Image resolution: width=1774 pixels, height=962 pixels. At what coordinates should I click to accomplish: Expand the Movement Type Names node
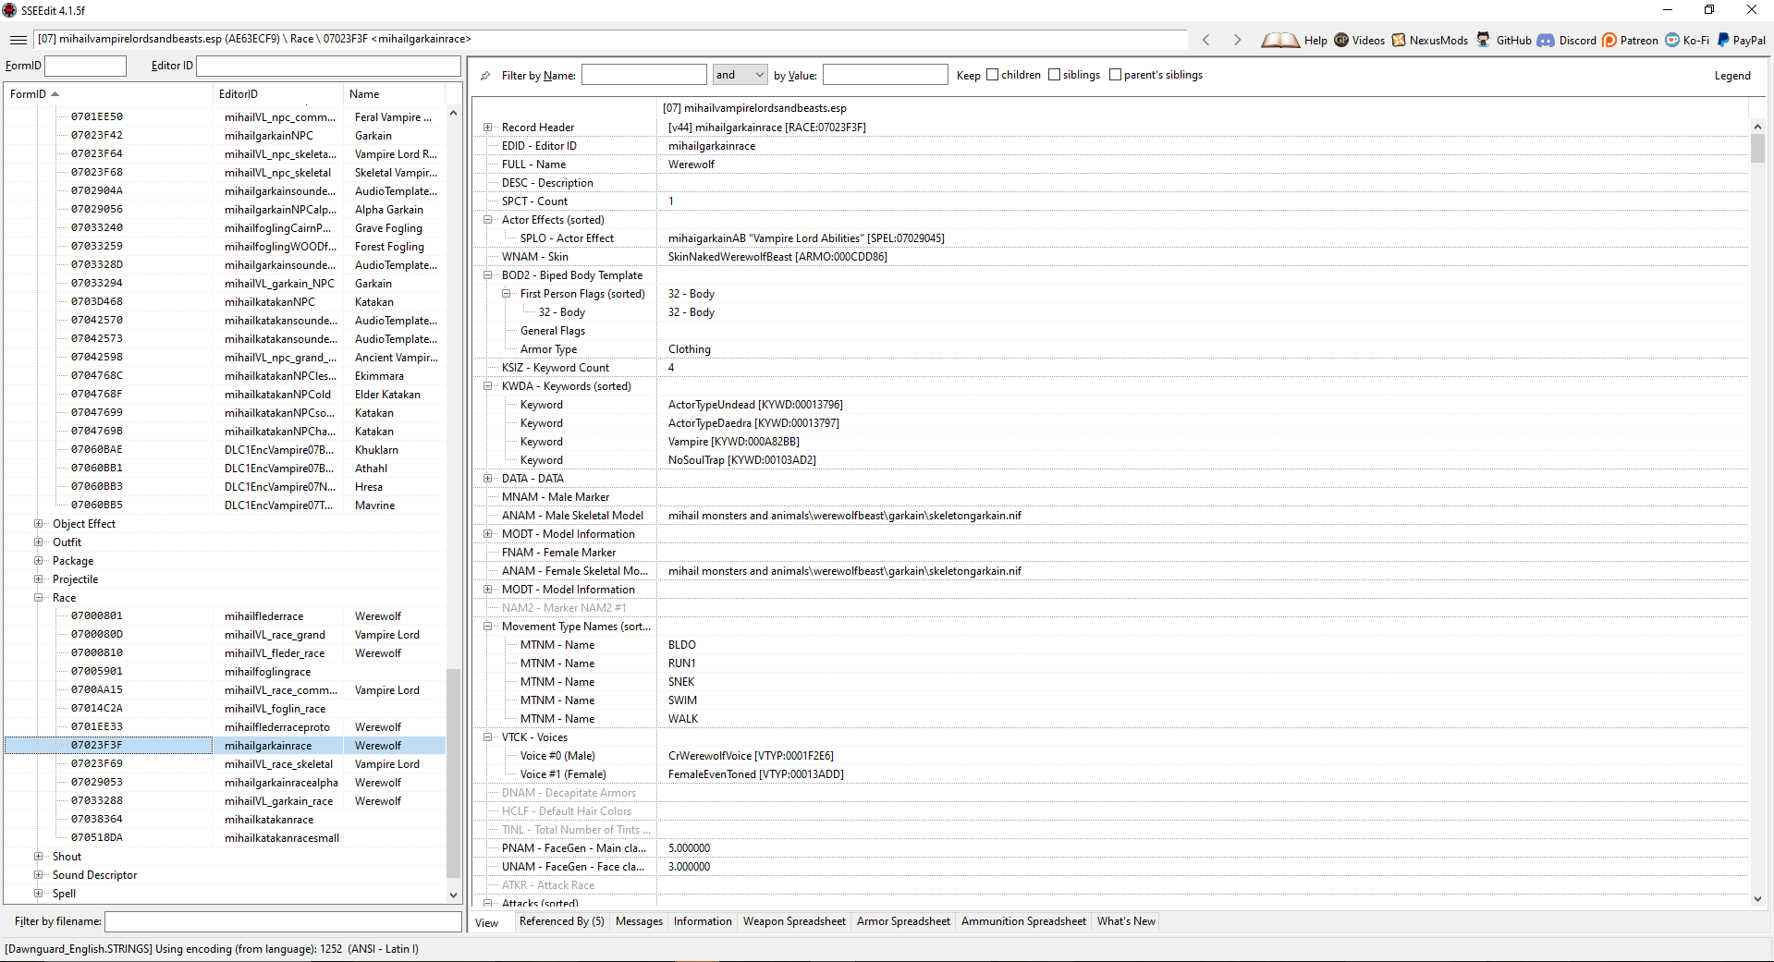tap(488, 627)
